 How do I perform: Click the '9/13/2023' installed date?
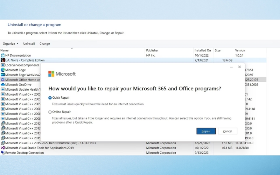[202, 153]
